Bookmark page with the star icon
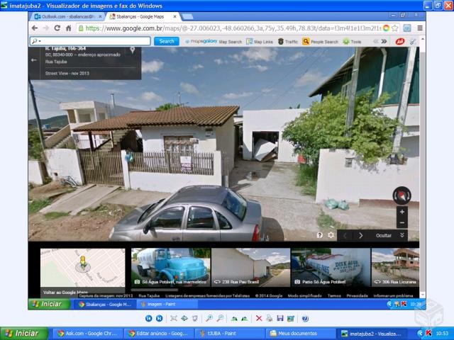 [394, 28]
